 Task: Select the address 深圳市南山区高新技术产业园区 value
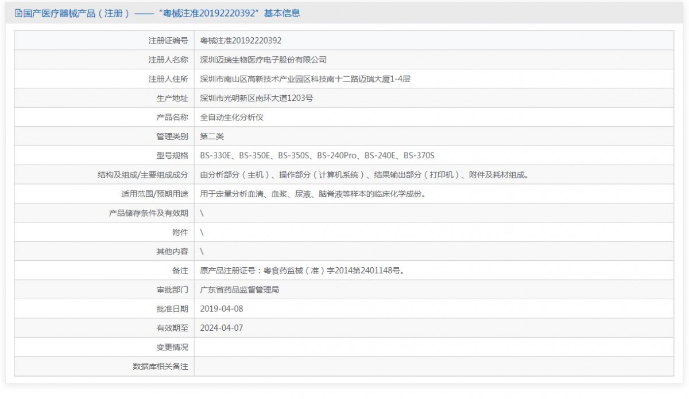click(305, 79)
